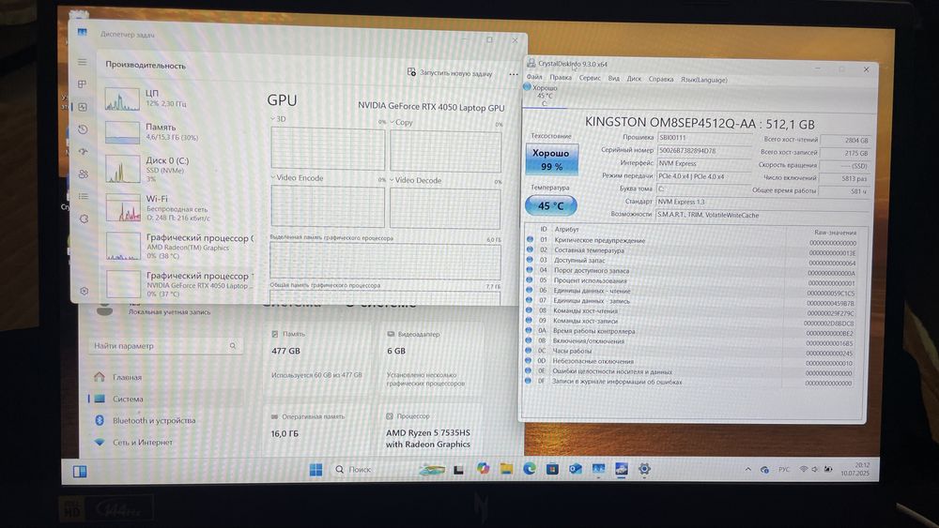This screenshot has height=528, width=939.
Task: Open Details list icon in Task Manager
Action: click(84, 196)
